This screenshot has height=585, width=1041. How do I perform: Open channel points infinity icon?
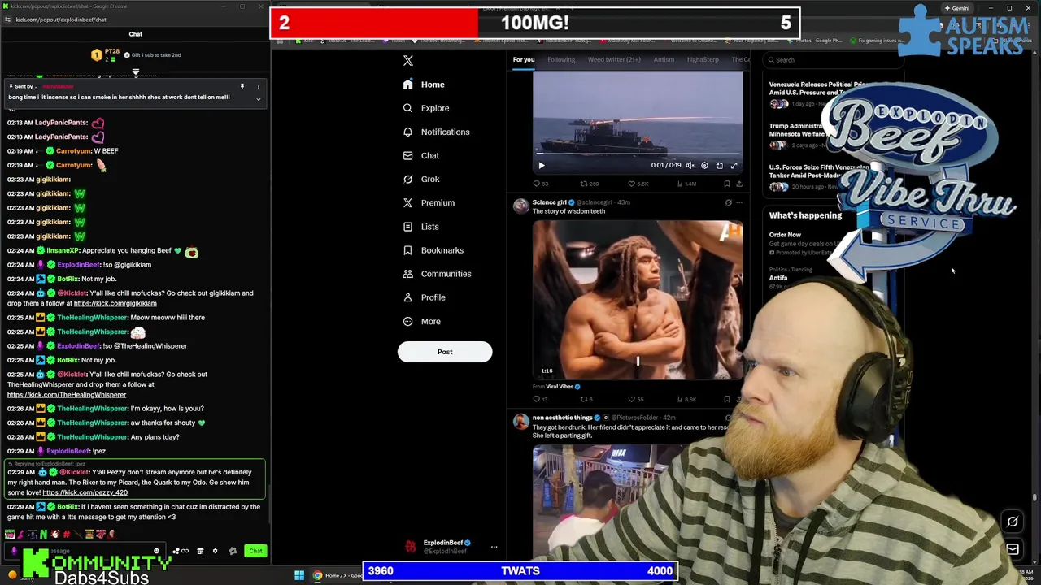click(x=185, y=551)
